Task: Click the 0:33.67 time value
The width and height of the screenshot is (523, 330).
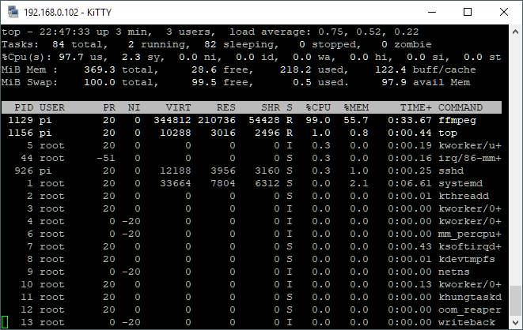Action: [410, 120]
